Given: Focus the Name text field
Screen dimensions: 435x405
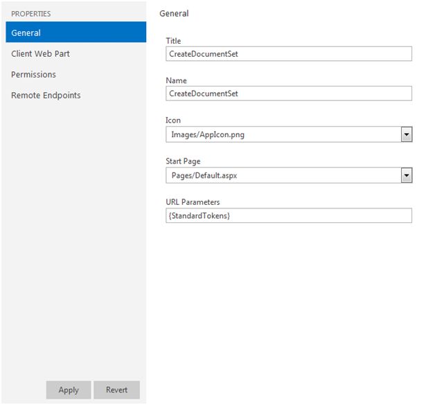Looking at the screenshot, I should (x=289, y=93).
